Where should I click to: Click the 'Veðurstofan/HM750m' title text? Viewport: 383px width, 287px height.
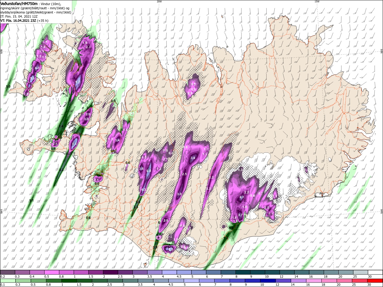pyautogui.click(x=19, y=3)
